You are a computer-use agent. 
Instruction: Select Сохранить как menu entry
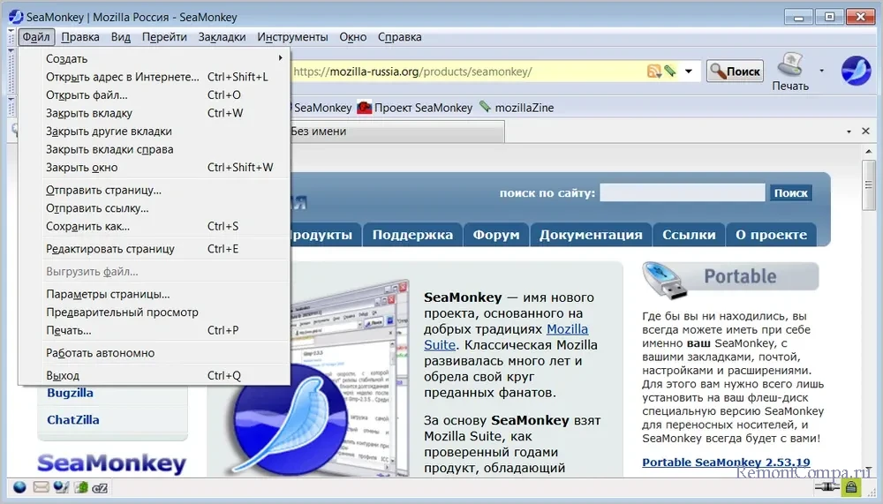coord(154,226)
